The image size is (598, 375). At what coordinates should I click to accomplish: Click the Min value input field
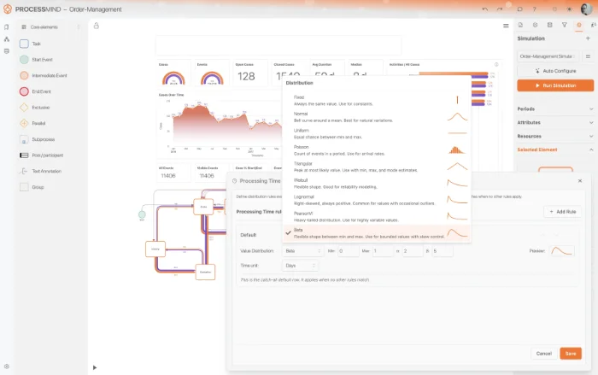pyautogui.click(x=348, y=251)
